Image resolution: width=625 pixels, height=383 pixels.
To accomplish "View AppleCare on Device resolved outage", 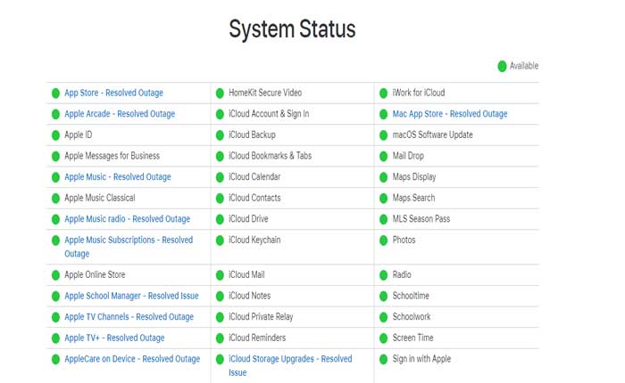I will 132,359.
